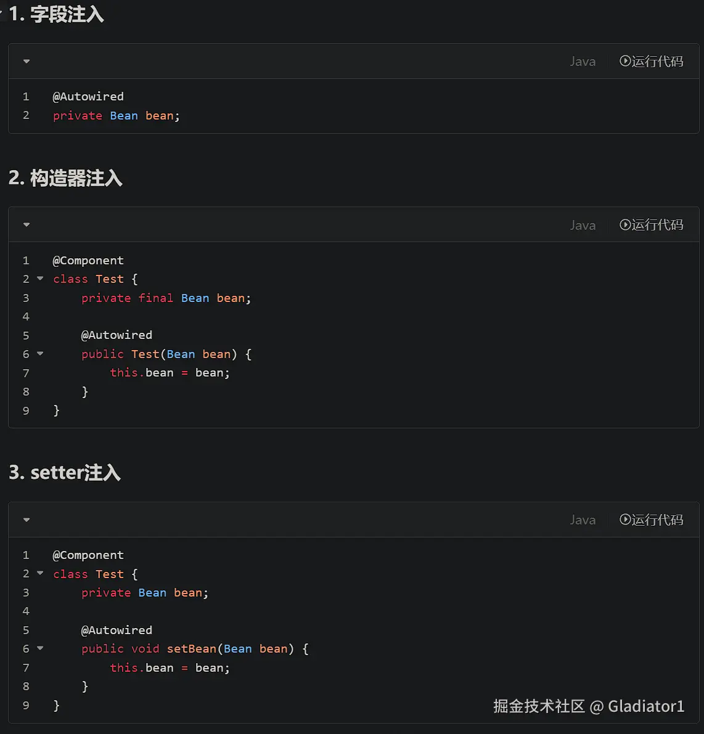Run the constructor injection code block

click(651, 225)
